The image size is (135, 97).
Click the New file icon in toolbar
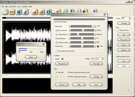[5, 12]
